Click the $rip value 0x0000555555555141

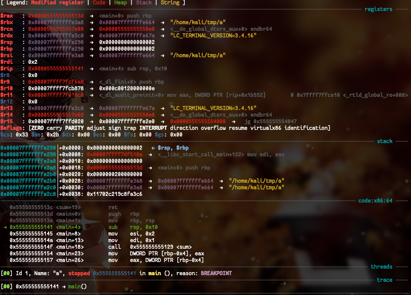pyautogui.click(x=56, y=69)
